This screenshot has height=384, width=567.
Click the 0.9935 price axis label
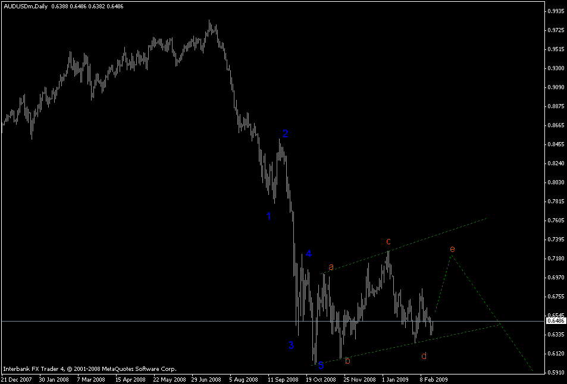555,11
